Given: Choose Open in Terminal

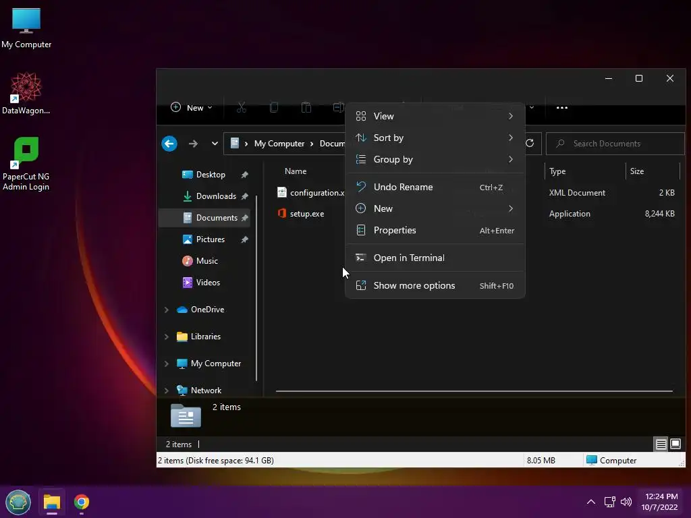Looking at the screenshot, I should pyautogui.click(x=435, y=258).
